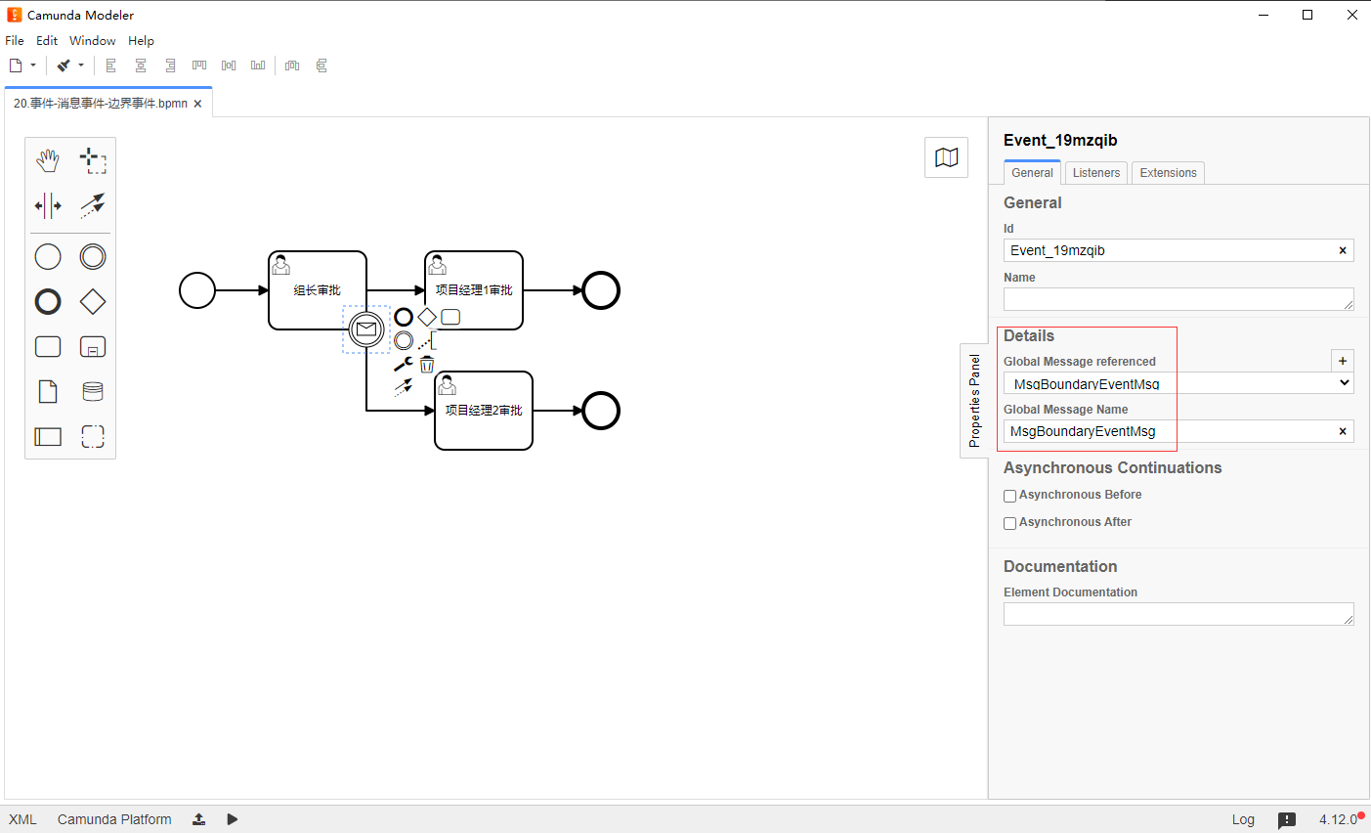
Task: Create an expanded SubProcess from palette
Action: pyautogui.click(x=93, y=347)
